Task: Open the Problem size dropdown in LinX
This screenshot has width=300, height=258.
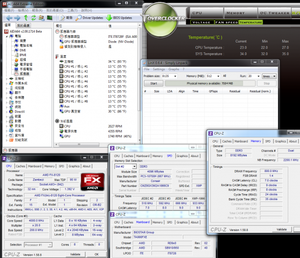Action: (175, 76)
